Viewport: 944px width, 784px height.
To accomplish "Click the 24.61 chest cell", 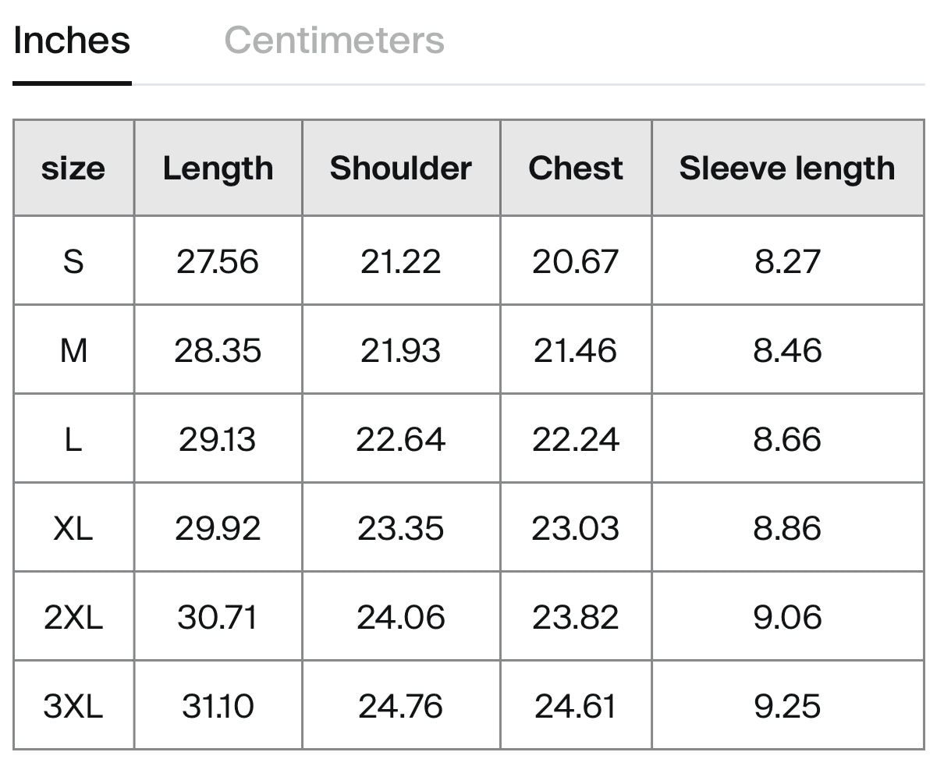I will pos(576,706).
